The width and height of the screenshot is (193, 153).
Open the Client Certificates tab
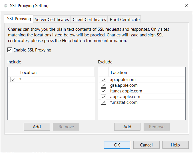tap(89, 20)
